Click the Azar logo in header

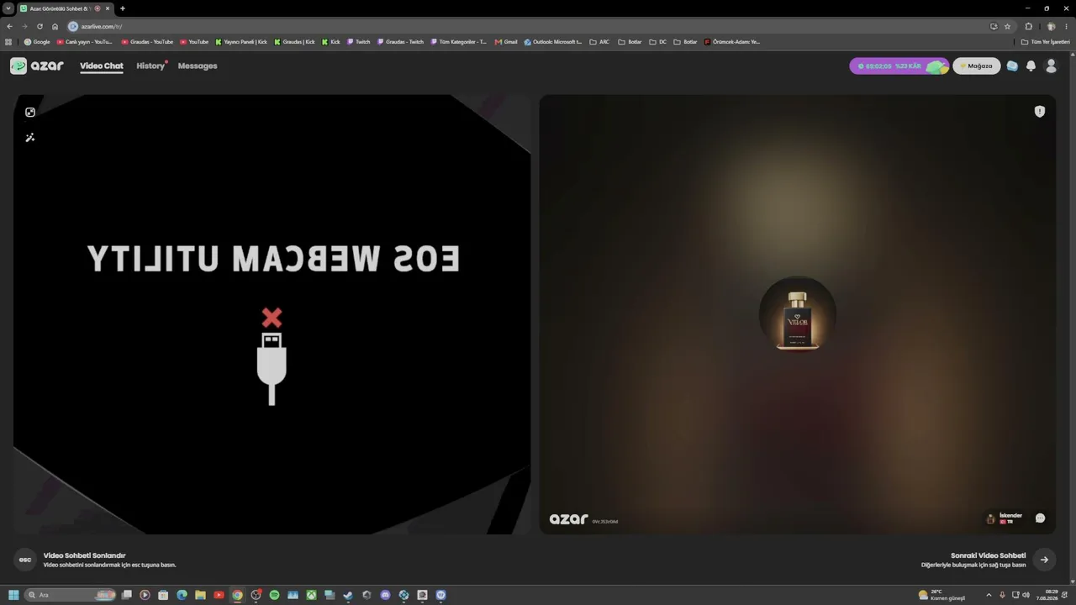tap(37, 66)
